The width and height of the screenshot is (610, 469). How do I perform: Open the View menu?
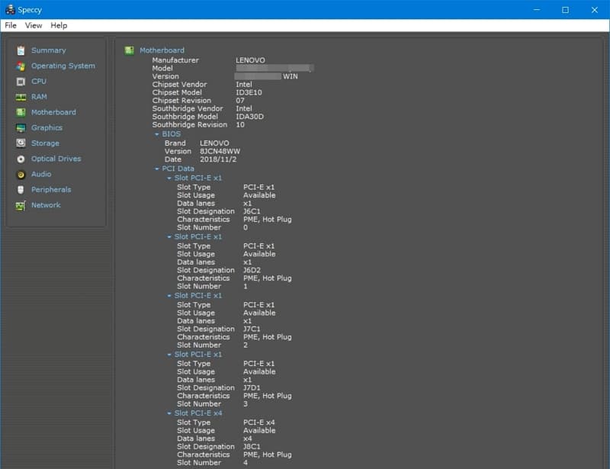[34, 25]
